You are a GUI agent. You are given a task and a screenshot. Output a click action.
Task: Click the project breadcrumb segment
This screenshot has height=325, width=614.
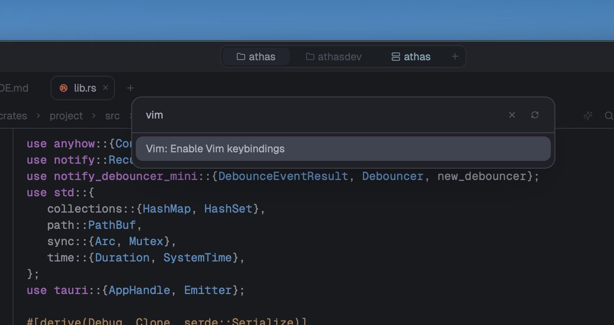click(66, 116)
